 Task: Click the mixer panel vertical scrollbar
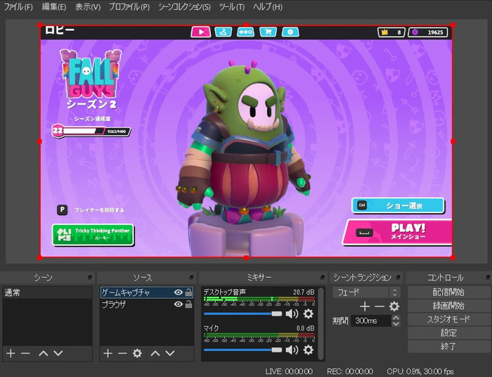(321, 324)
